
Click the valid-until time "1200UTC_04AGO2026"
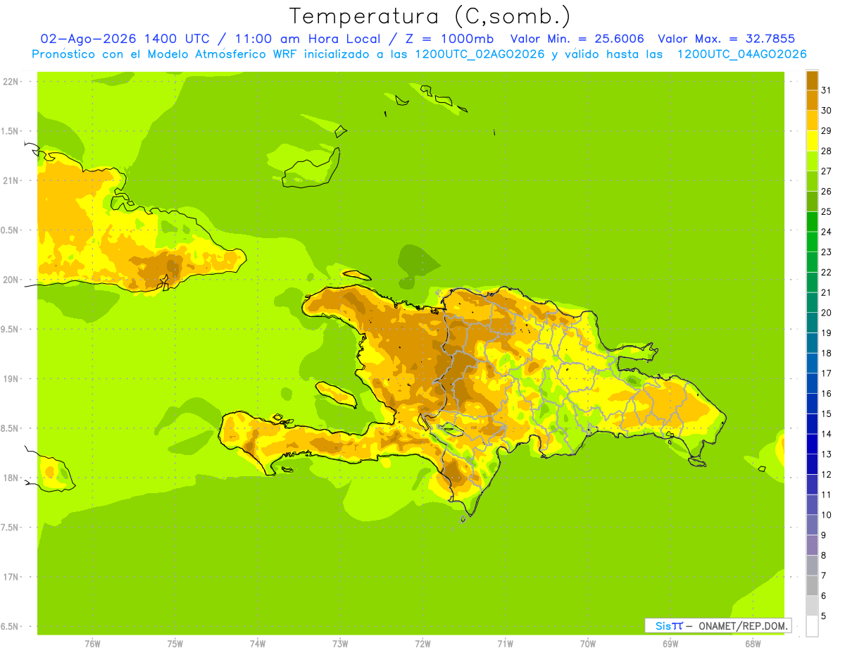pos(741,54)
